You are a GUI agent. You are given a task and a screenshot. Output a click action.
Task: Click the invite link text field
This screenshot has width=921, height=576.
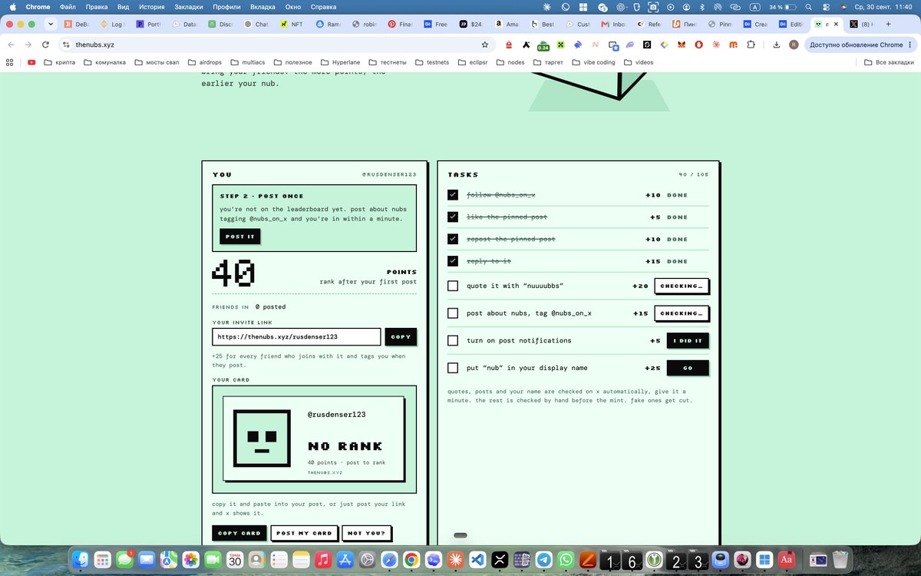(296, 336)
